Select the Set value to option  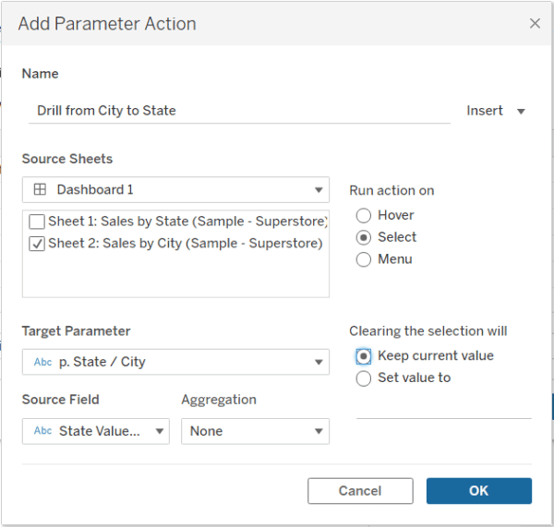(x=364, y=377)
